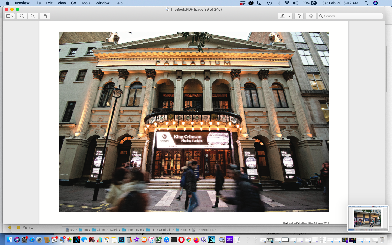
Task: Open the Creative Cloud menu bar icon
Action: pos(251,3)
